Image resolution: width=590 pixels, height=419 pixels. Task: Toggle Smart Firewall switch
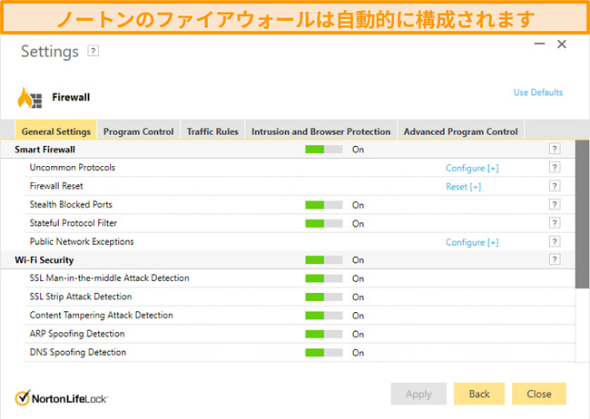324,150
